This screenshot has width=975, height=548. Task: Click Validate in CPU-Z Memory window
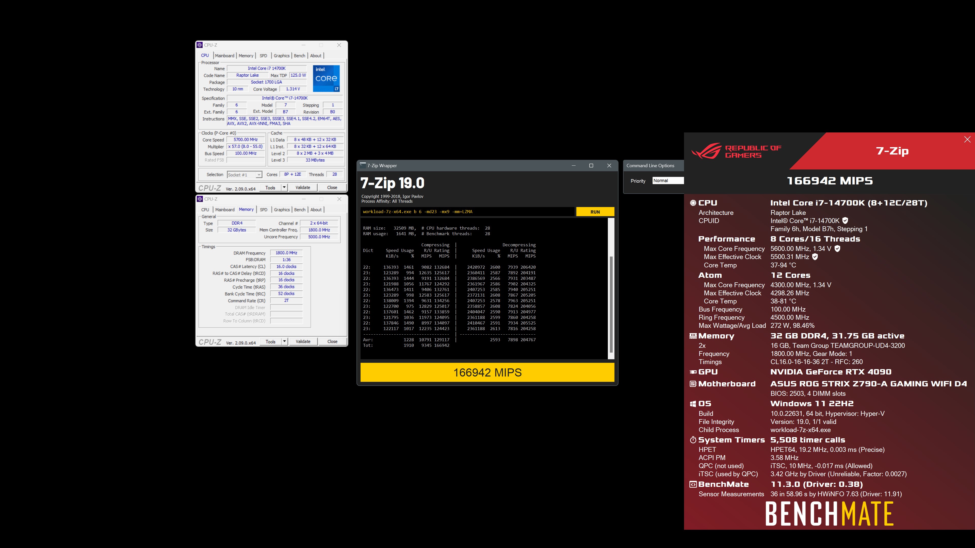click(303, 341)
